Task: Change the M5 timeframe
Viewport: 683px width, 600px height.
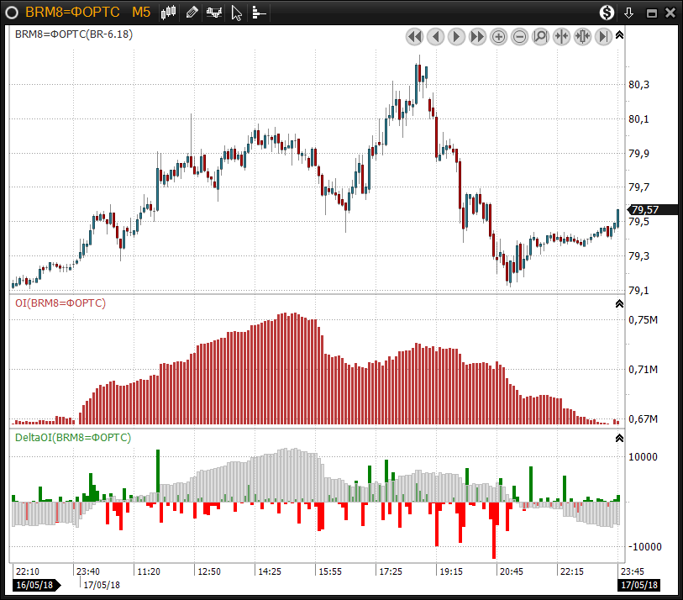Action: tap(141, 13)
